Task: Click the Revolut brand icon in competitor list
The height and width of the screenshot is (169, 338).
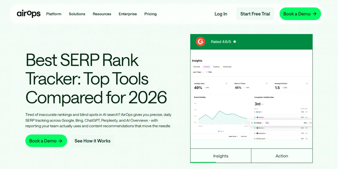Action: coord(257,128)
